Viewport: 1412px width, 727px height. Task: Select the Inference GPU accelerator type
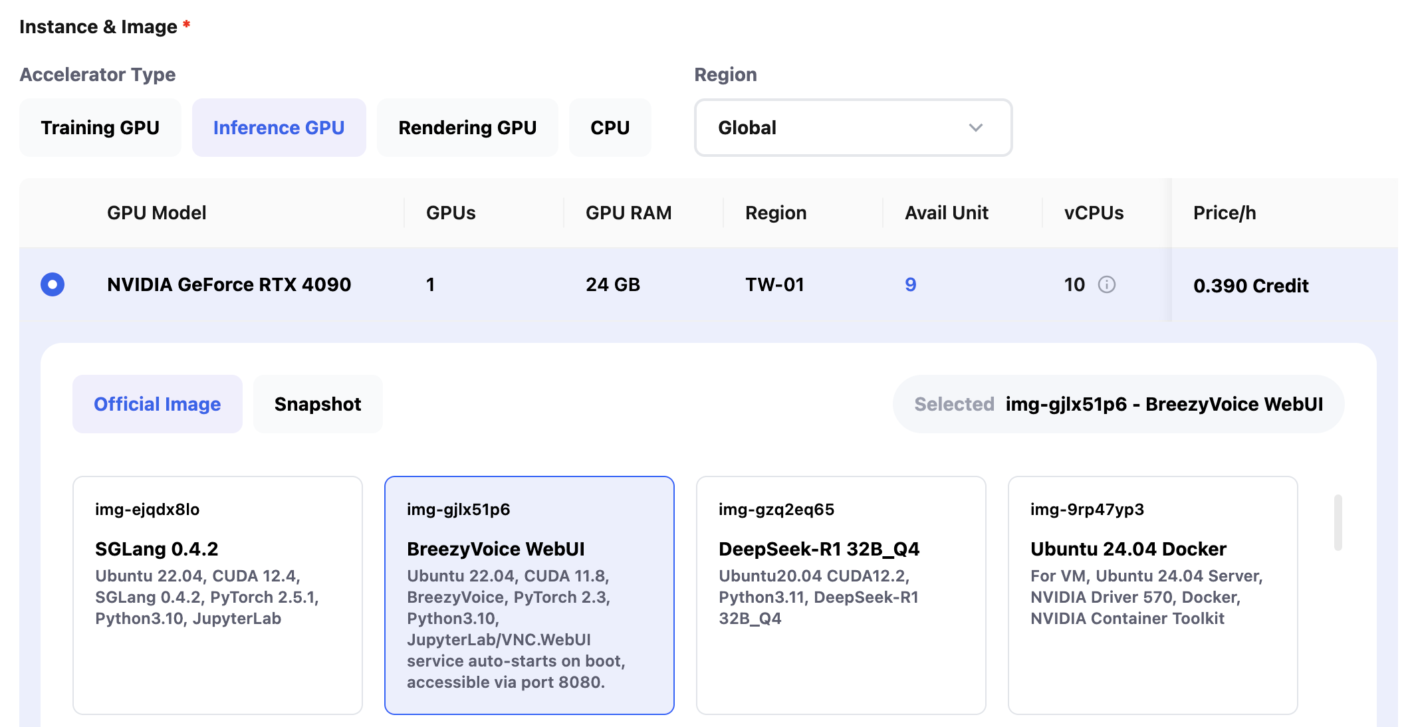click(279, 128)
